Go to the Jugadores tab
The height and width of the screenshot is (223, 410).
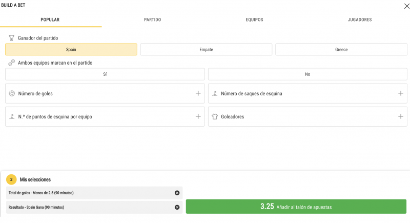point(359,19)
